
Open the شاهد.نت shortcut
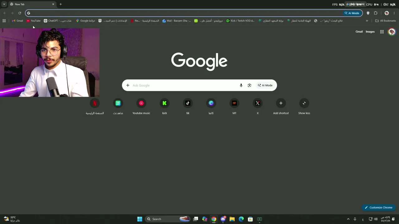[118, 103]
